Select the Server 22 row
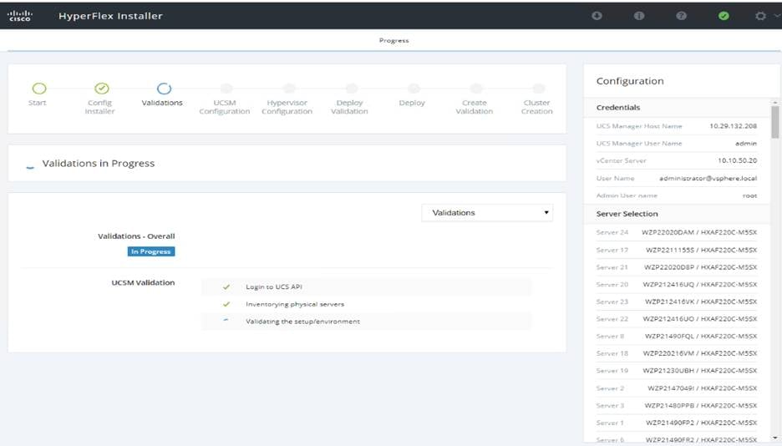The height and width of the screenshot is (446, 782). click(677, 319)
